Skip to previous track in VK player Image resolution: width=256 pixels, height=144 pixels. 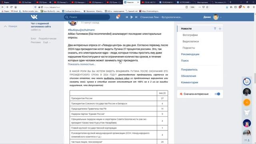(127, 17)
